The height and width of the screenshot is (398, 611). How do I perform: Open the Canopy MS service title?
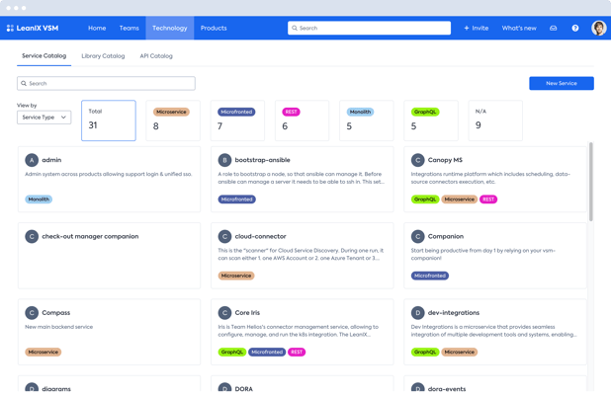click(445, 160)
